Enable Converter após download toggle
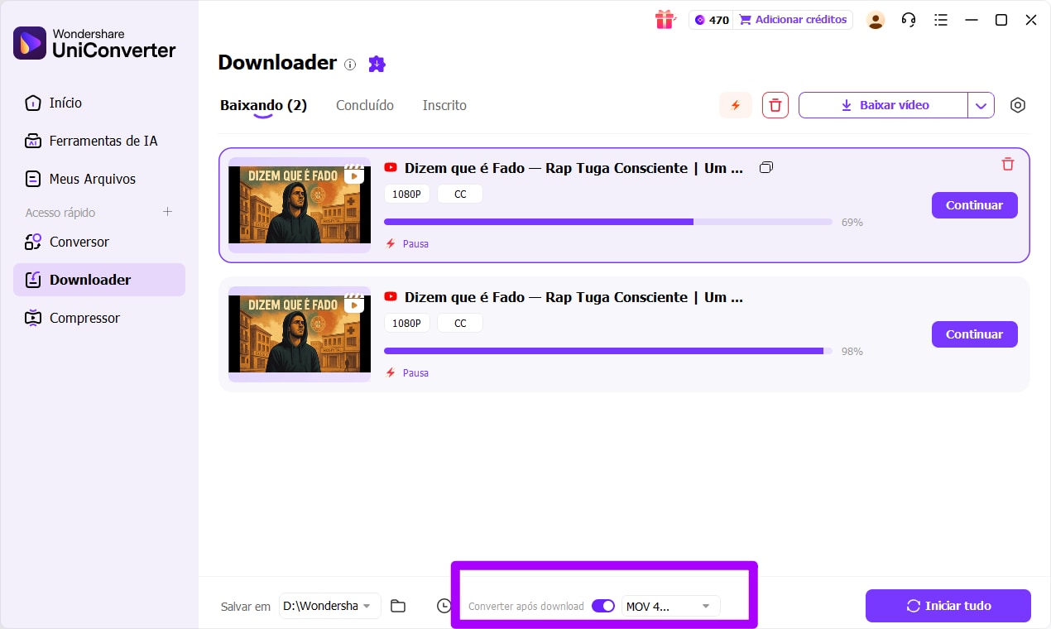Viewport: 1051px width, 629px height. click(x=603, y=606)
